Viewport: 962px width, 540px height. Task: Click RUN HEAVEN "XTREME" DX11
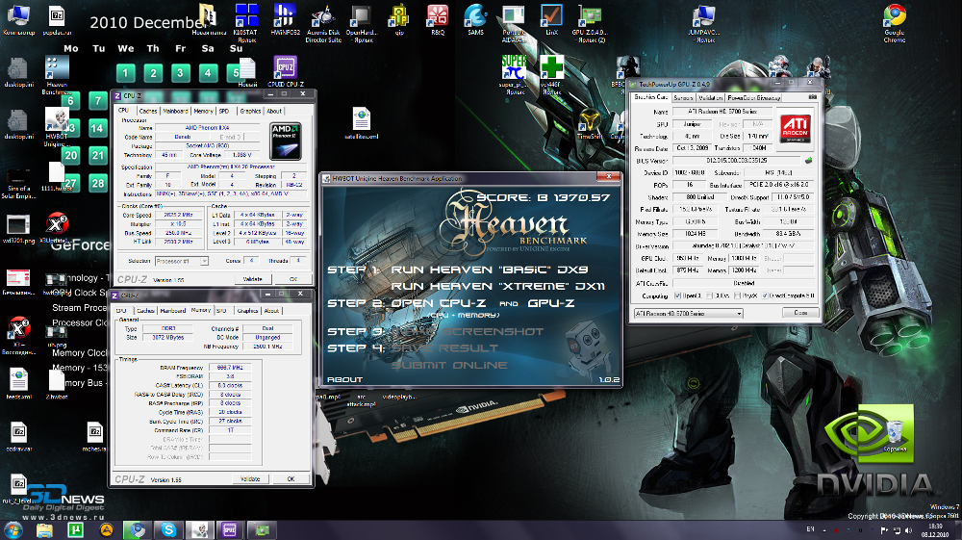(x=497, y=286)
